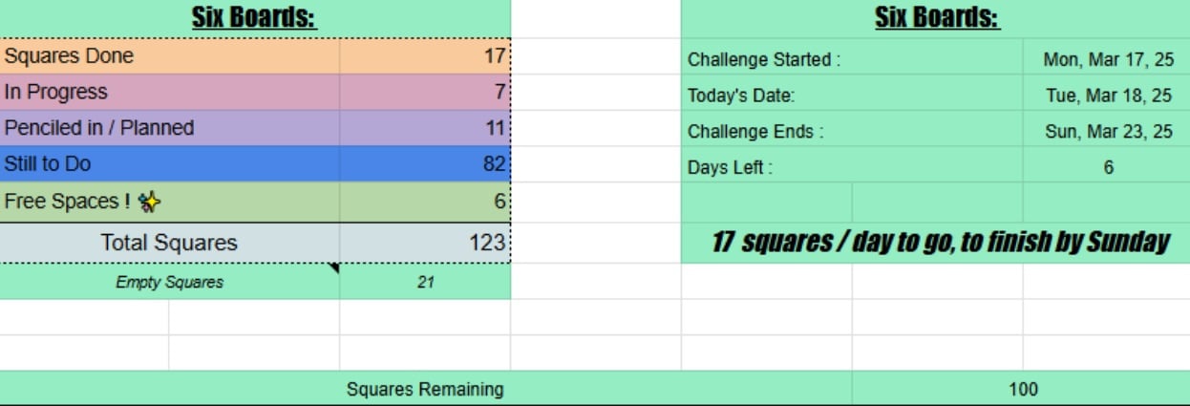Image resolution: width=1190 pixels, height=406 pixels.
Task: Select the Penciled in / Planned cell
Action: pyautogui.click(x=170, y=128)
